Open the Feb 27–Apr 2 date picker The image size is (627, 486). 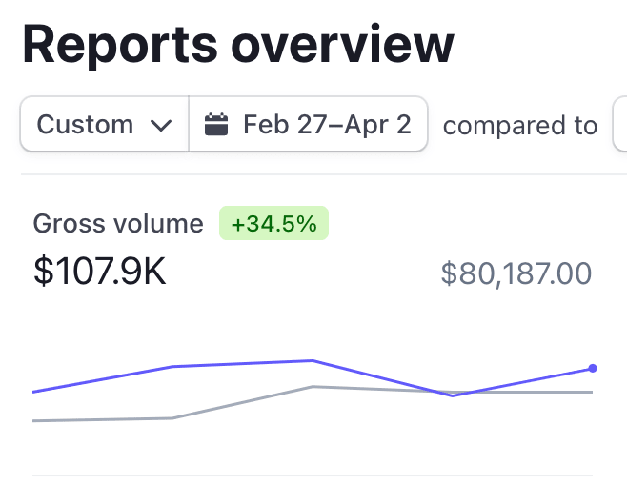click(x=309, y=125)
